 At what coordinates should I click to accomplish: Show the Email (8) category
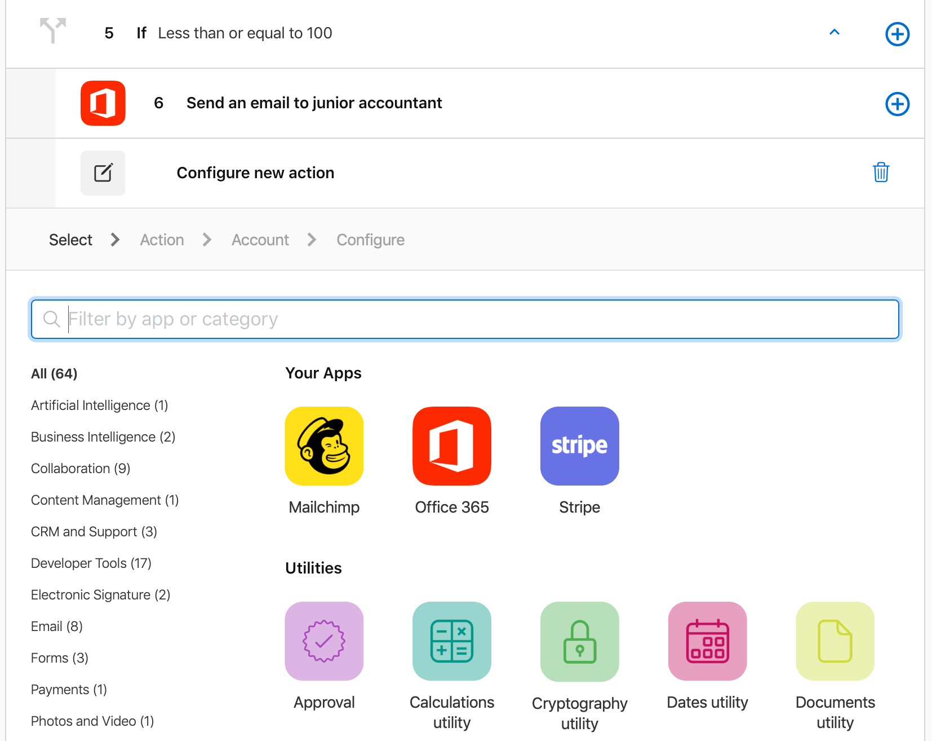[56, 626]
